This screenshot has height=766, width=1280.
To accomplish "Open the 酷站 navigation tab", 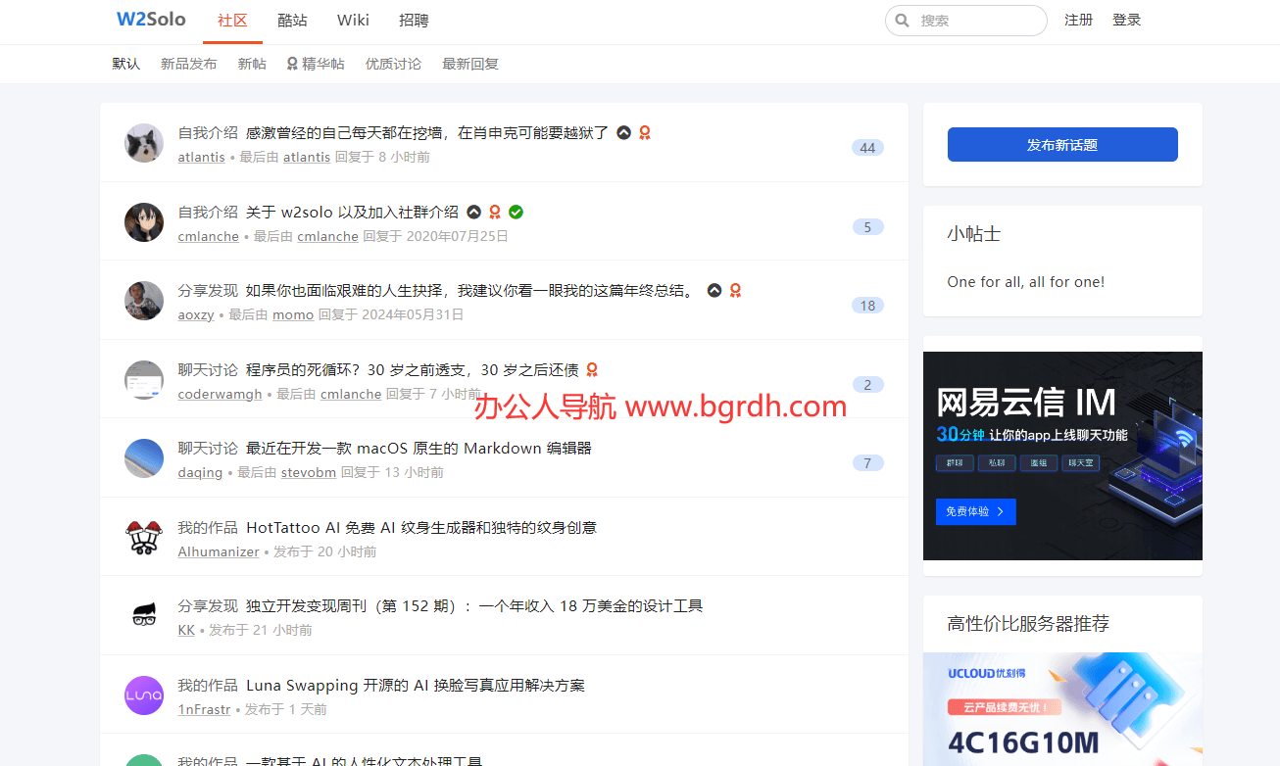I will coord(292,21).
